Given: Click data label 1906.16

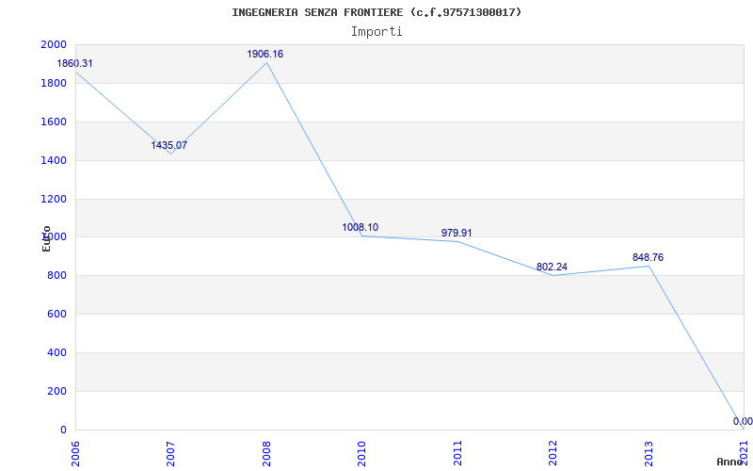Looking at the screenshot, I should coord(265,55).
